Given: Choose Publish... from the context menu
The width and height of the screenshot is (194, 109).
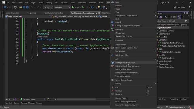Looking at the screenshot, I should pos(134,22).
